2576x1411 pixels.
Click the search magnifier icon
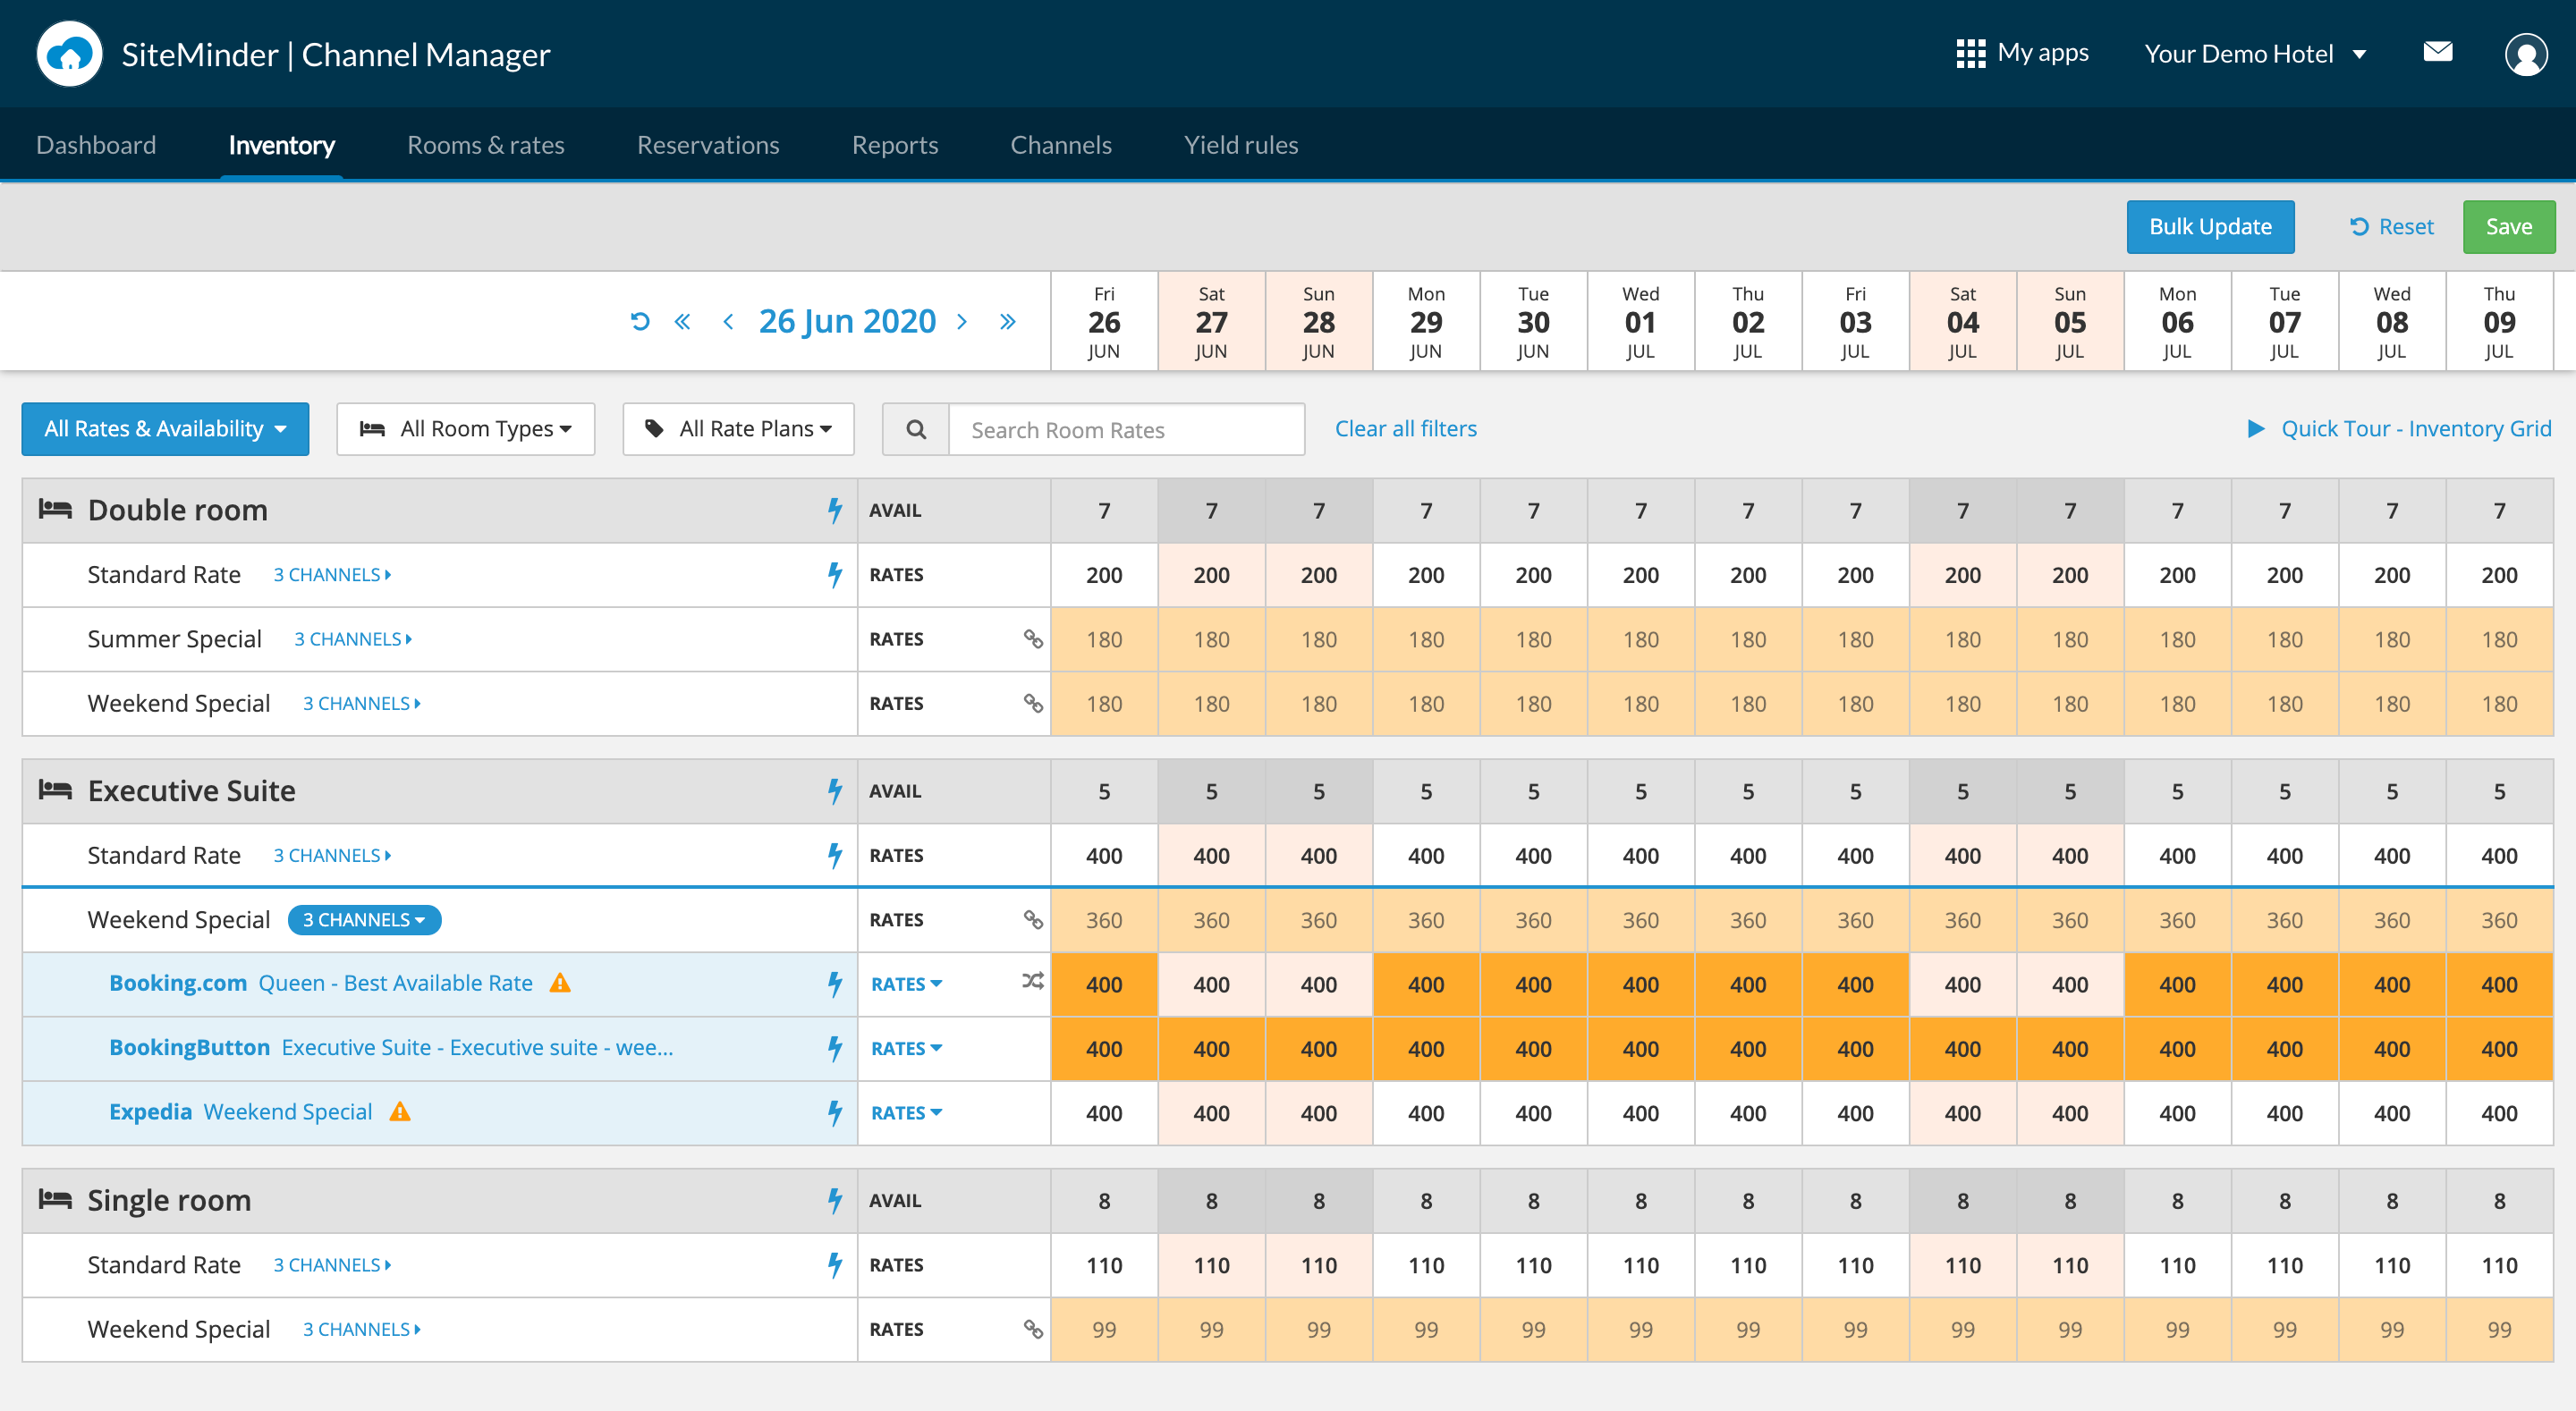(x=915, y=429)
